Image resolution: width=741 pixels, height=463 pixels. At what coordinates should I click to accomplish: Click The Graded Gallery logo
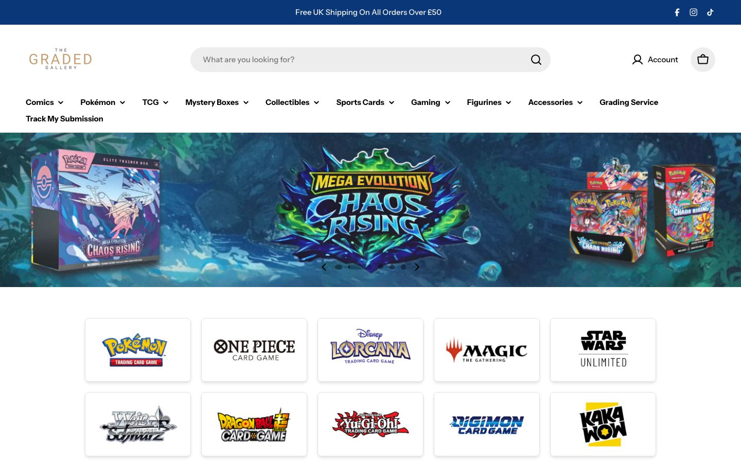tap(61, 59)
